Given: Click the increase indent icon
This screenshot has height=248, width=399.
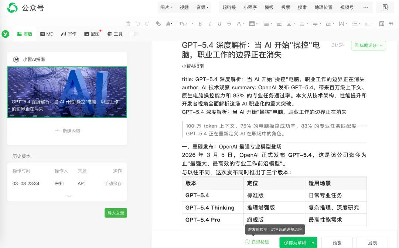Looking at the screenshot, I should click(x=279, y=24).
